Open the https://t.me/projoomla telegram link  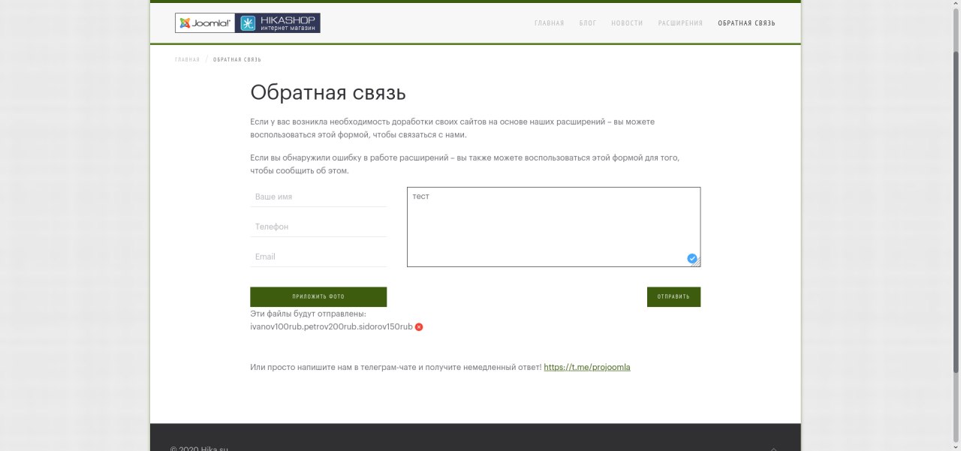pyautogui.click(x=587, y=368)
